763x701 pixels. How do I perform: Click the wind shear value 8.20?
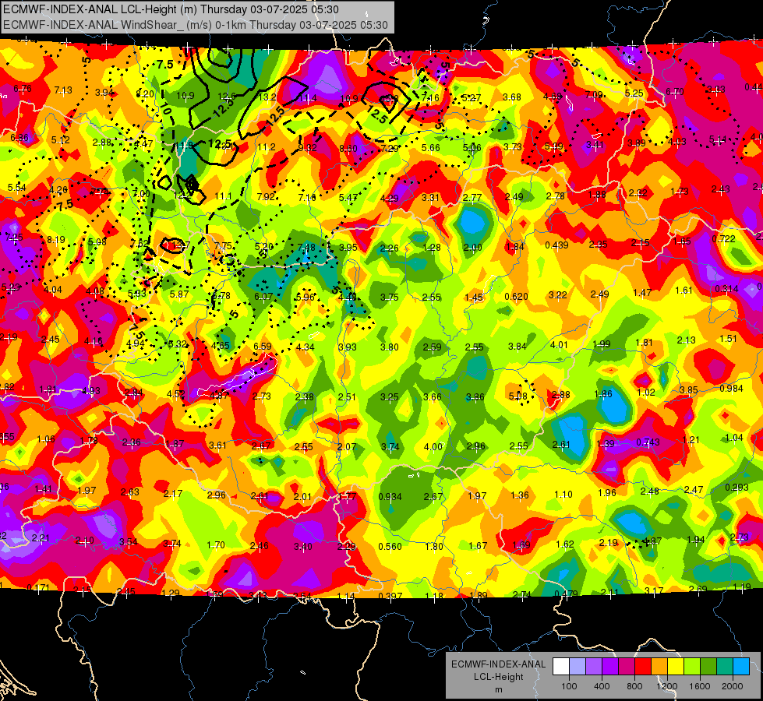[145, 94]
